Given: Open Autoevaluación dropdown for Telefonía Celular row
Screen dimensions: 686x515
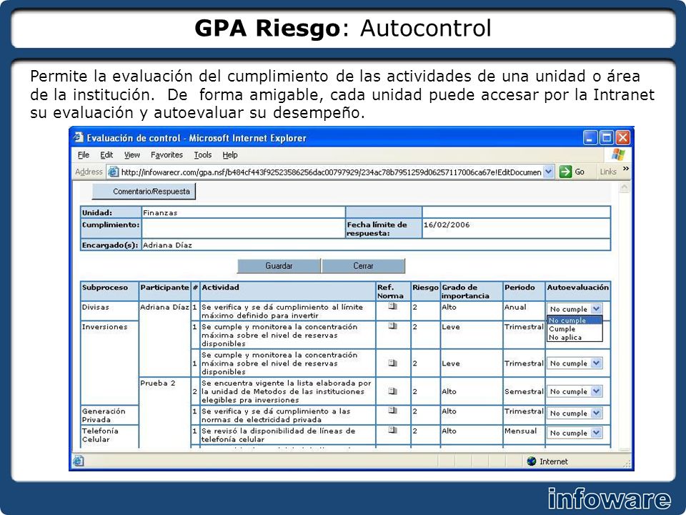Looking at the screenshot, I should coord(596,433).
